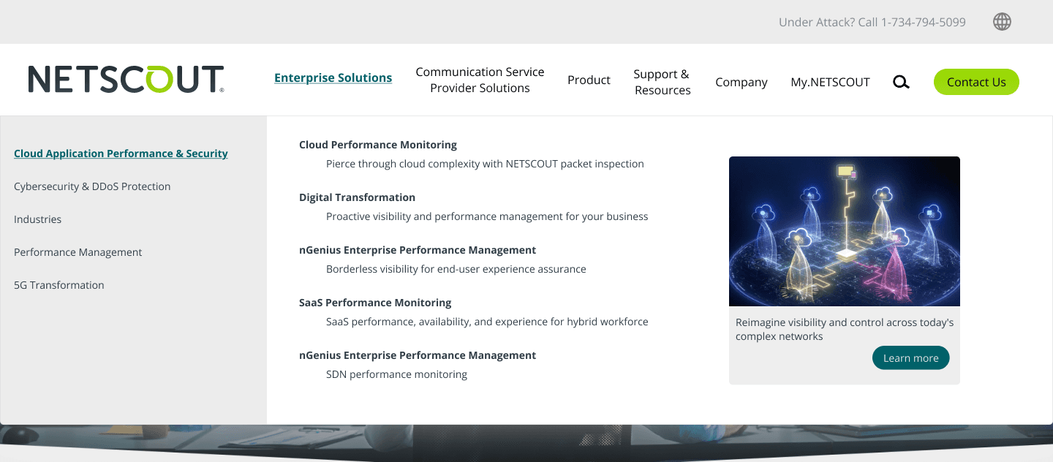Image resolution: width=1053 pixels, height=462 pixels.
Task: Click the NETSCOUT logo
Action: point(126,80)
